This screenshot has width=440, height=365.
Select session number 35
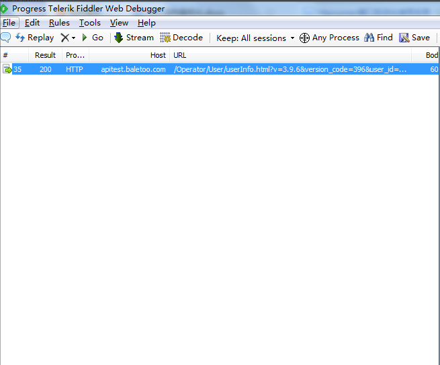coord(17,69)
